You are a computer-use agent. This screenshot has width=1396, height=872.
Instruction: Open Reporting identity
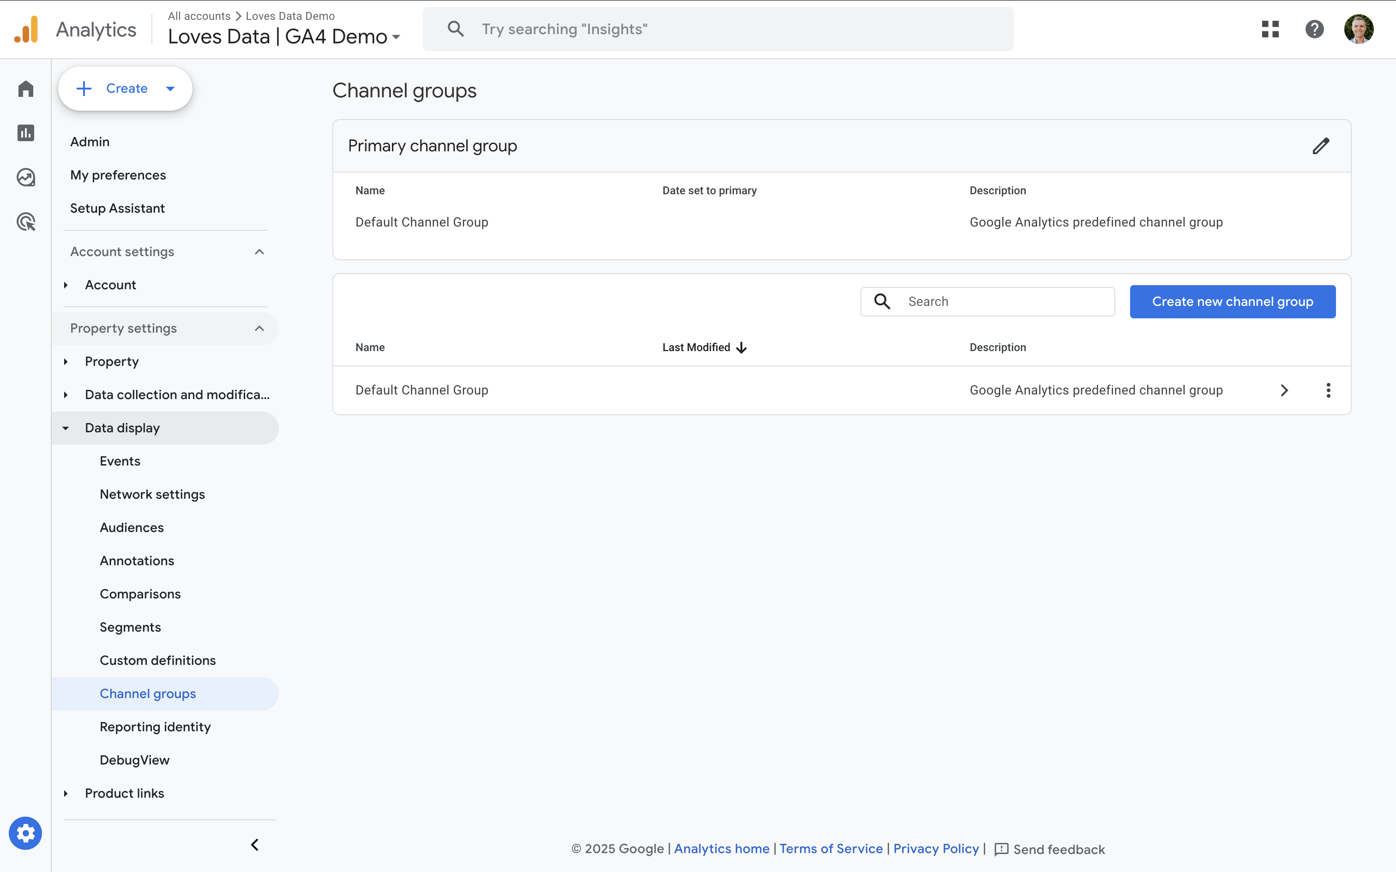click(155, 727)
